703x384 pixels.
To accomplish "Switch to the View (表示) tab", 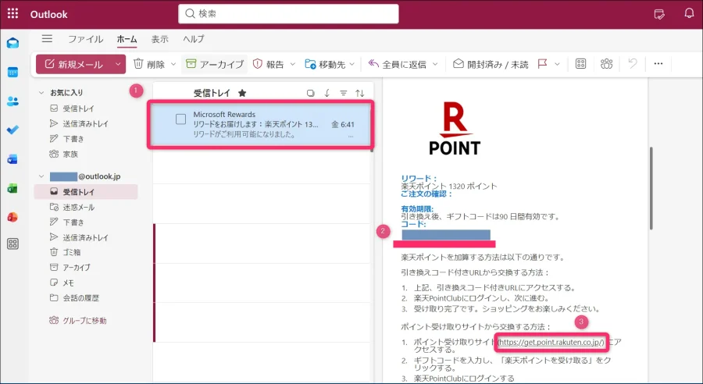I will (159, 39).
